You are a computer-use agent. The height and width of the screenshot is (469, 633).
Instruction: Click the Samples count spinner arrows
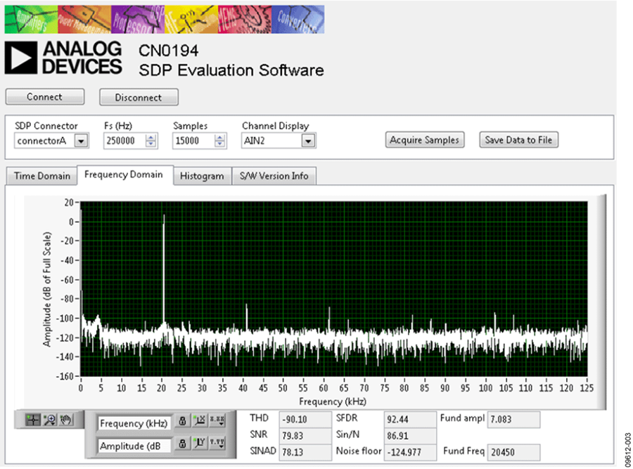tap(219, 141)
